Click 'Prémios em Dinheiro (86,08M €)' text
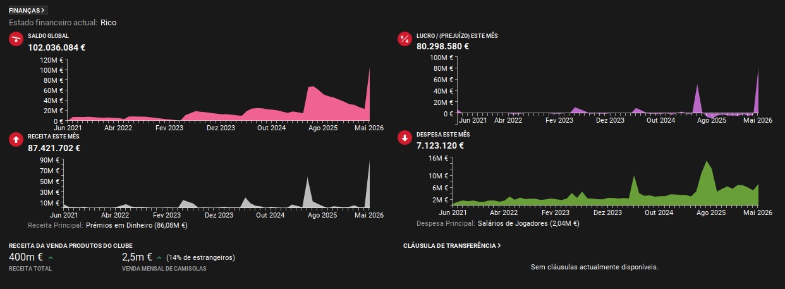Screen dimensions: 785x289 [x=137, y=224]
